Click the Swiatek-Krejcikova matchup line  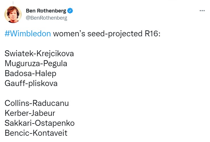[x=39, y=54]
